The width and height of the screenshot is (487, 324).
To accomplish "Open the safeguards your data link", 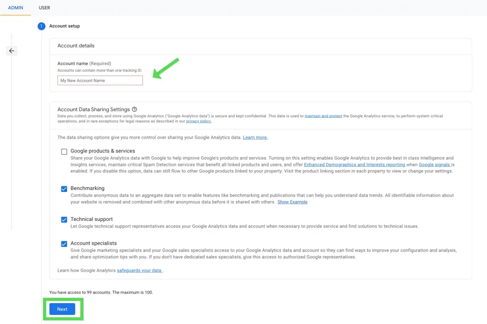I will coord(139,271).
